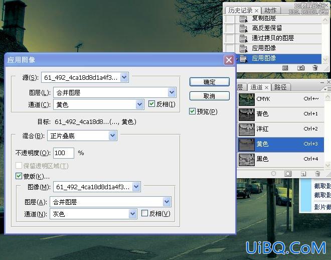This screenshot has height=260, width=331.
Task: Click the history panel scrollbar up arrow
Action: click(325, 20)
